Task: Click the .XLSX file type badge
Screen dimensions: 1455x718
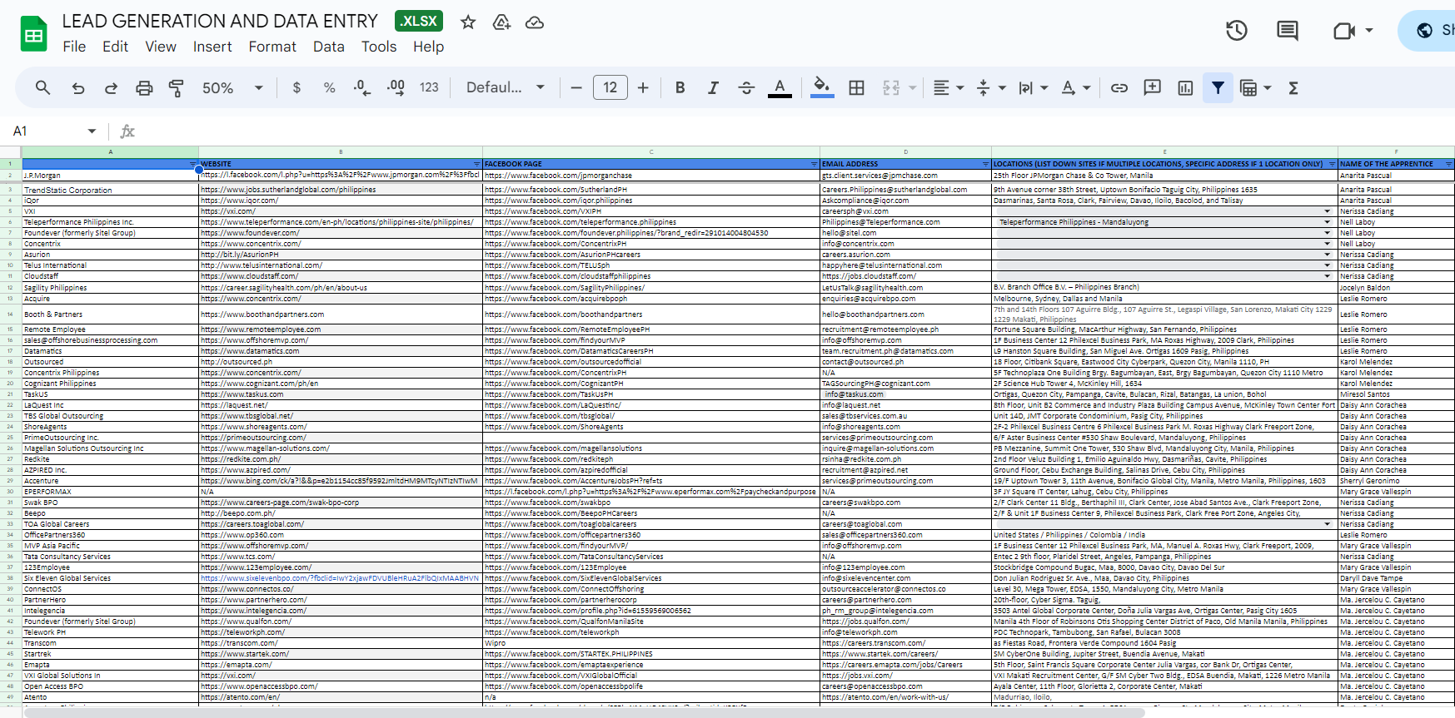Action: click(x=419, y=21)
